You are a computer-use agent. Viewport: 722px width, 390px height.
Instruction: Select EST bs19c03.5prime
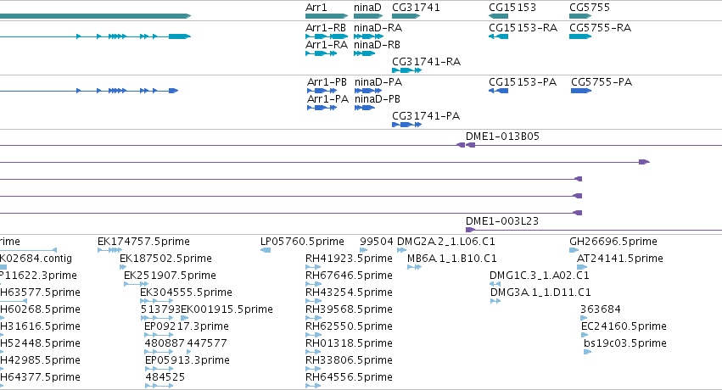[x=624, y=343]
